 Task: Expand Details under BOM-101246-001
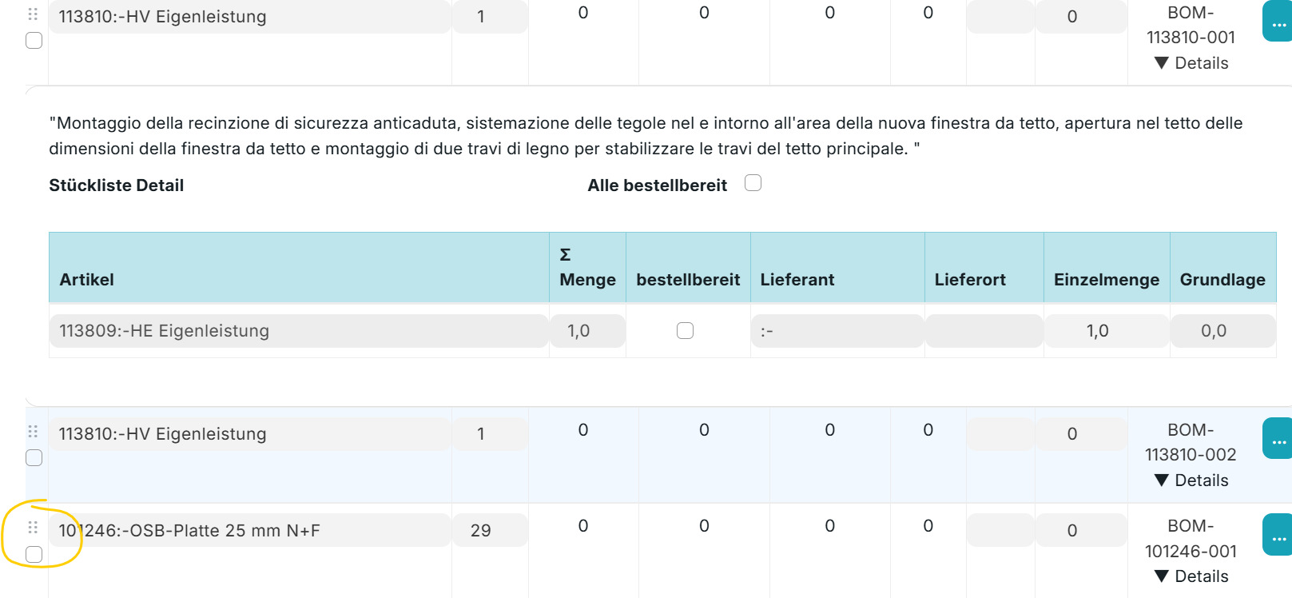tap(1191, 576)
